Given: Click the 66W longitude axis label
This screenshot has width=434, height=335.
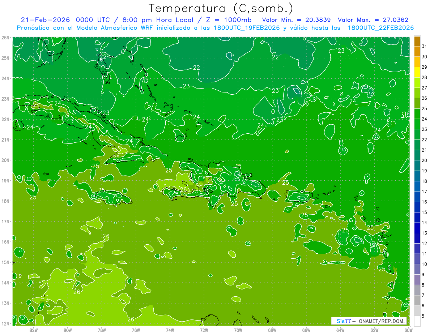Looking at the screenshot, I should [306, 330].
